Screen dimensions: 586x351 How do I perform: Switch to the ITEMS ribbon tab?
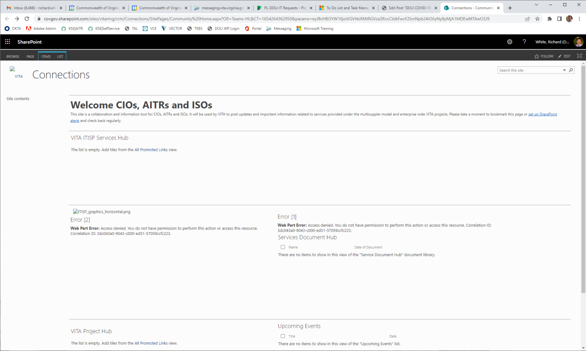[x=46, y=57]
